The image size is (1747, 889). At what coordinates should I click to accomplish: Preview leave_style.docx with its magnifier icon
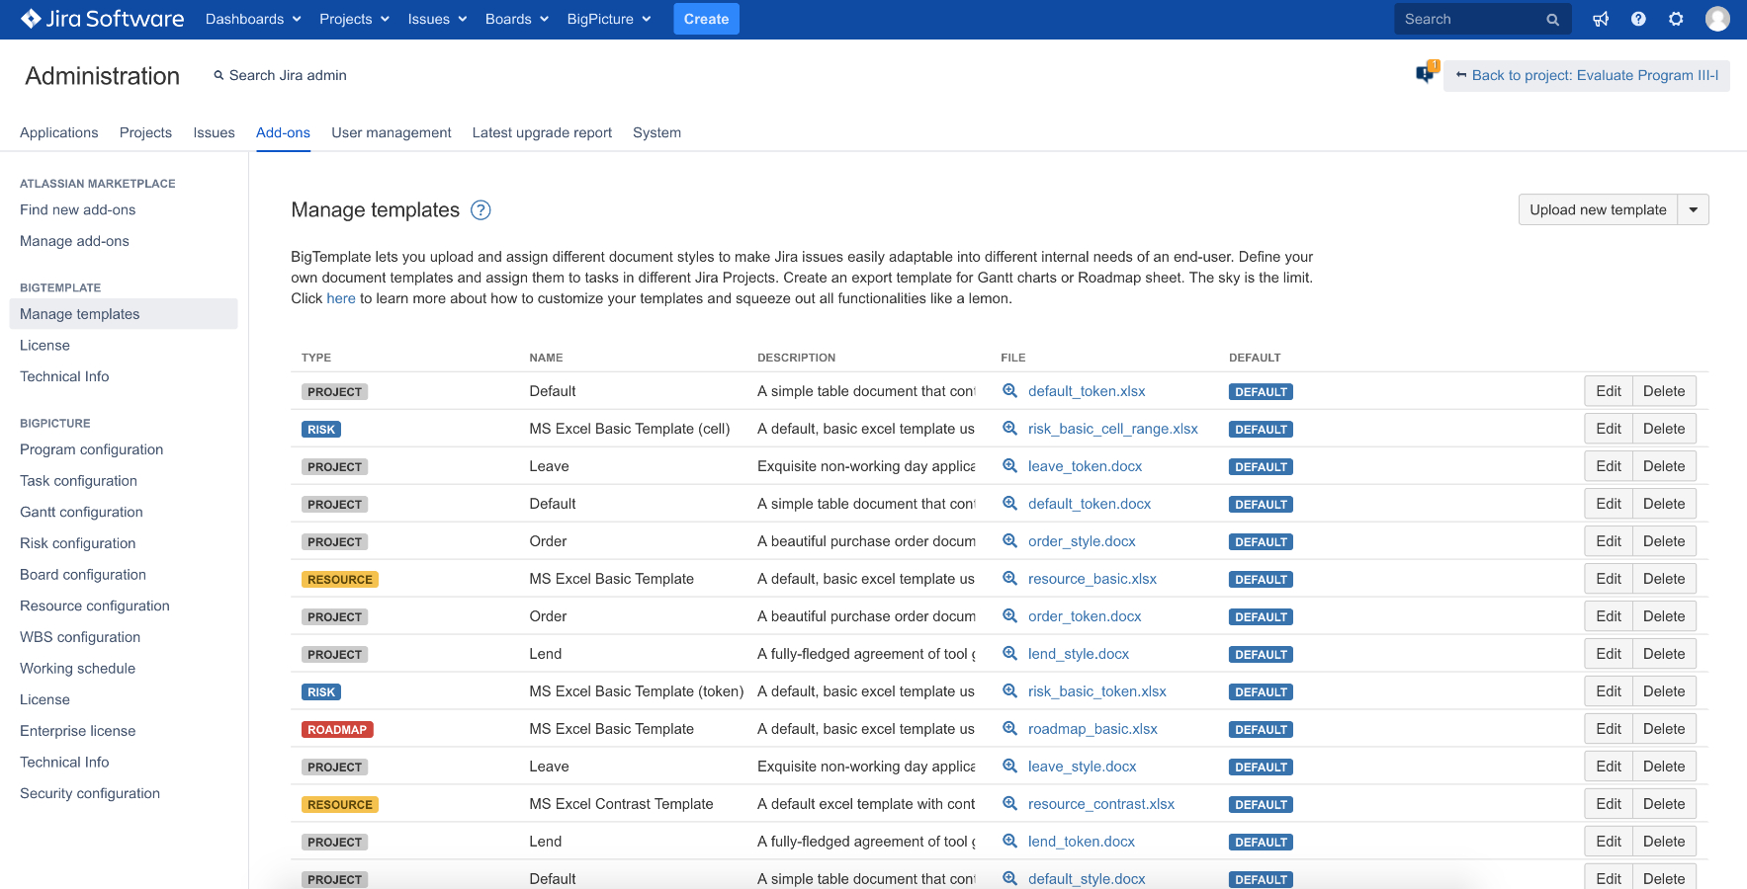click(x=1009, y=767)
